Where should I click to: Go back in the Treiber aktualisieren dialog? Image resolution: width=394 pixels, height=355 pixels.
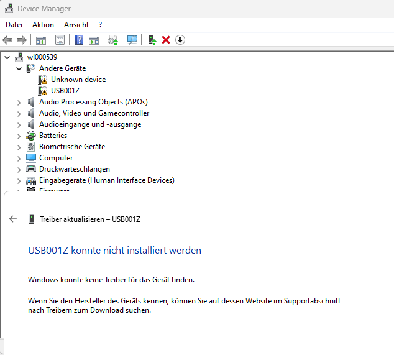tap(13, 219)
